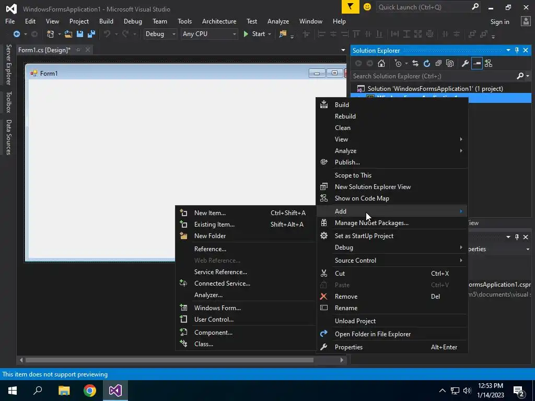The image size is (535, 401).
Task: Select the Form1.cs [Design] tab
Action: click(44, 50)
